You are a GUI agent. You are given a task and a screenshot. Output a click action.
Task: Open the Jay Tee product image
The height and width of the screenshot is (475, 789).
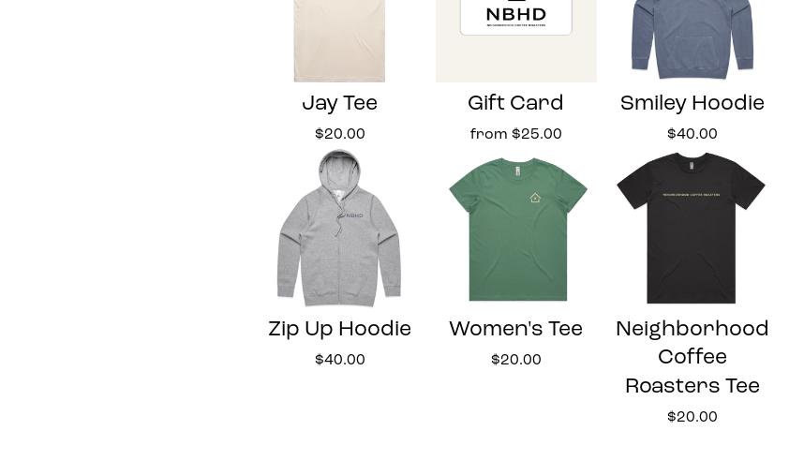339,41
